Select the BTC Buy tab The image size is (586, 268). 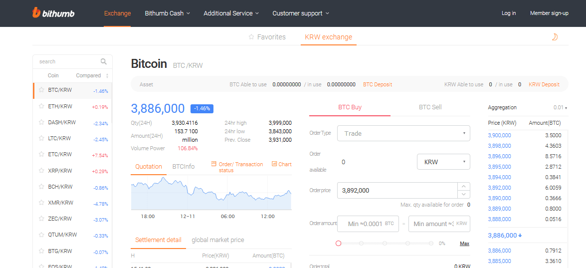350,107
